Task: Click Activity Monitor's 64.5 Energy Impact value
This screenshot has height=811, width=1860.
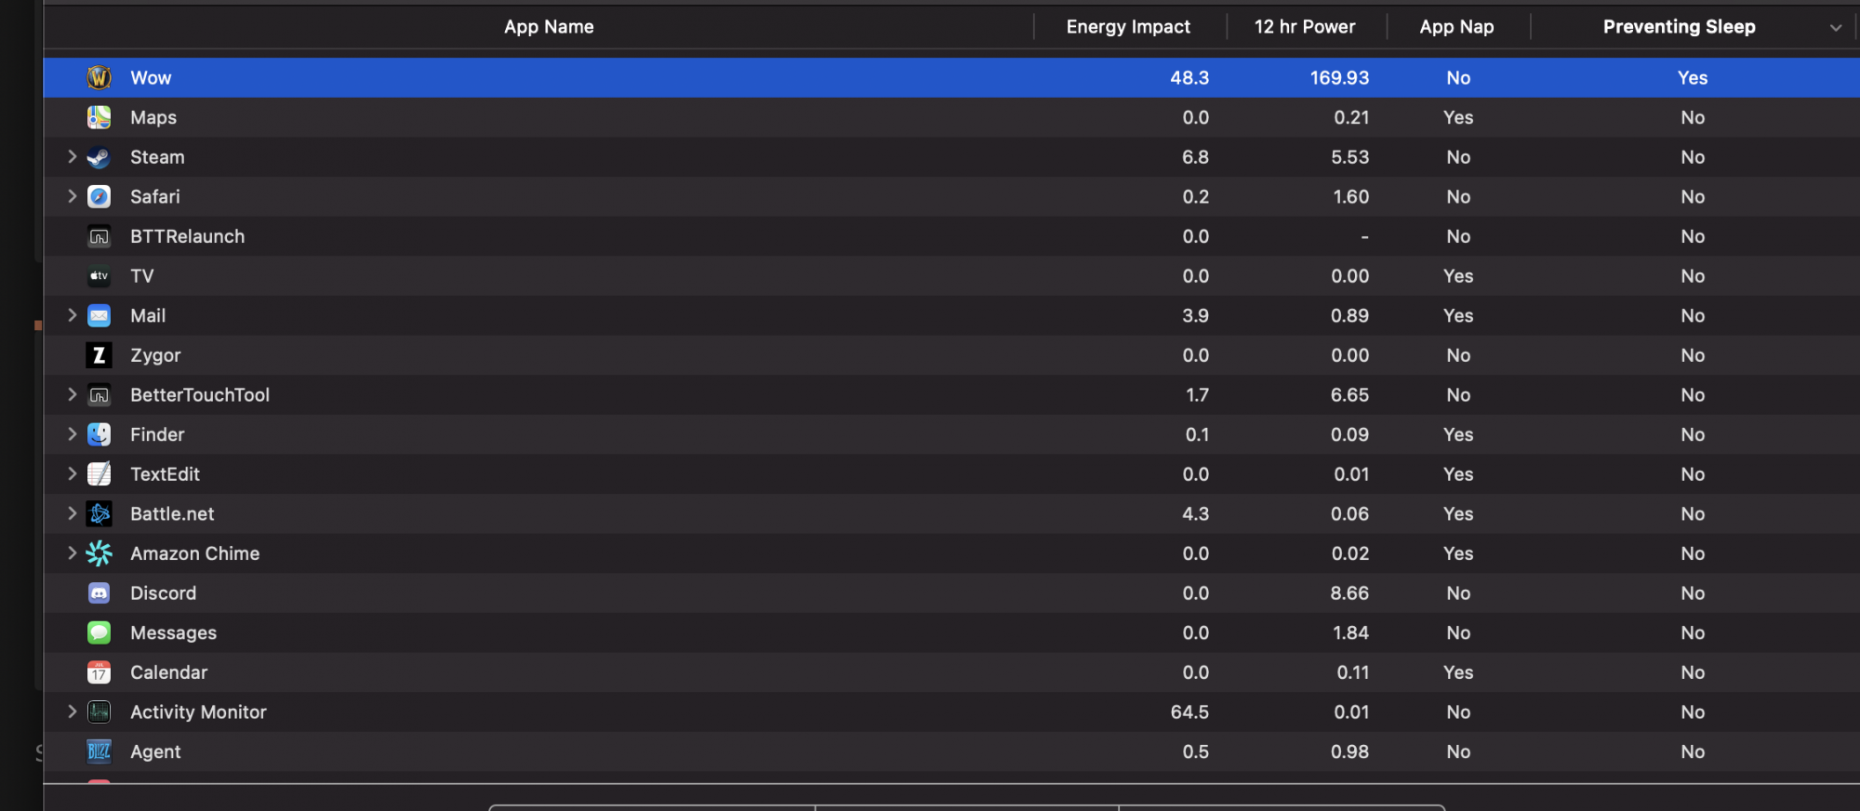Action: pos(1189,711)
